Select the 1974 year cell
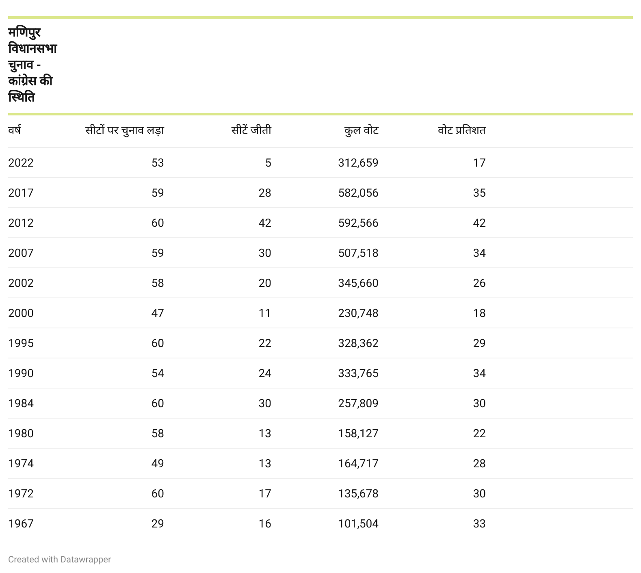 point(21,464)
